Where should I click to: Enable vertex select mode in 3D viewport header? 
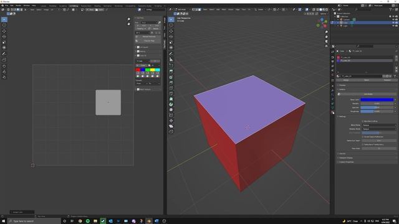pyautogui.click(x=193, y=10)
